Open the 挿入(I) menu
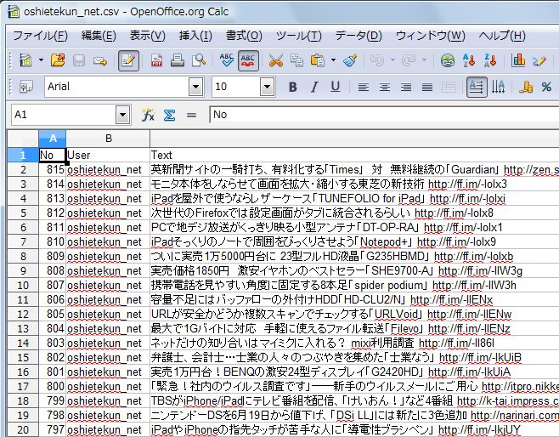Screen dimensions: 559x437 coord(195,36)
